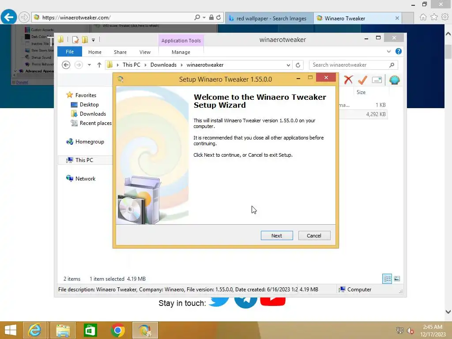Click Next in the Setup wizard

[x=277, y=236]
